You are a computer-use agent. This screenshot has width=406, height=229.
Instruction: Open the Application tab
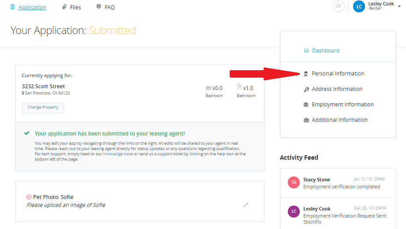(32, 7)
